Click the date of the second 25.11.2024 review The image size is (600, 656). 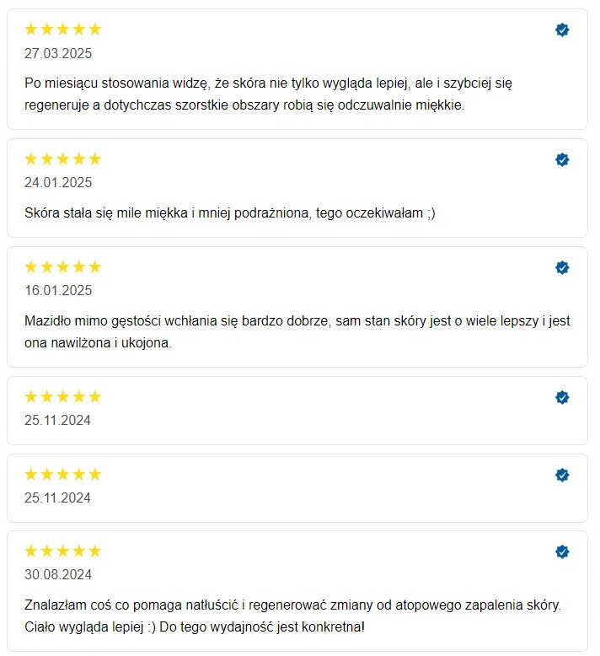pyautogui.click(x=58, y=497)
